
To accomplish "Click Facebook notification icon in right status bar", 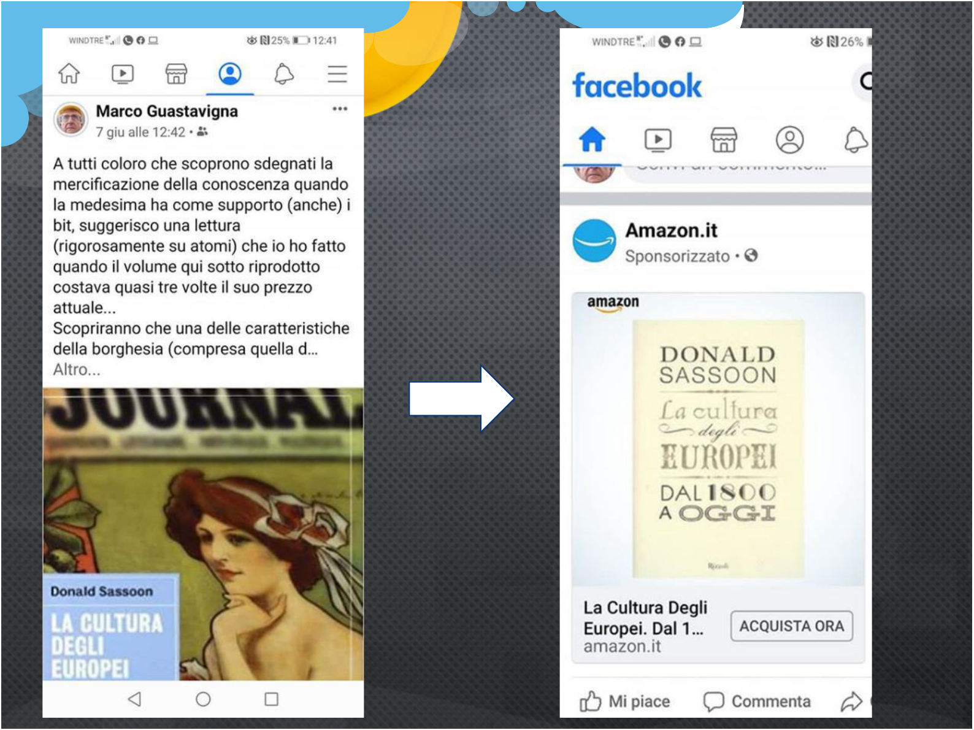I will coord(680,42).
